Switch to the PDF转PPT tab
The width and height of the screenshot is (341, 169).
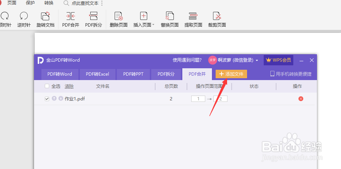(133, 74)
